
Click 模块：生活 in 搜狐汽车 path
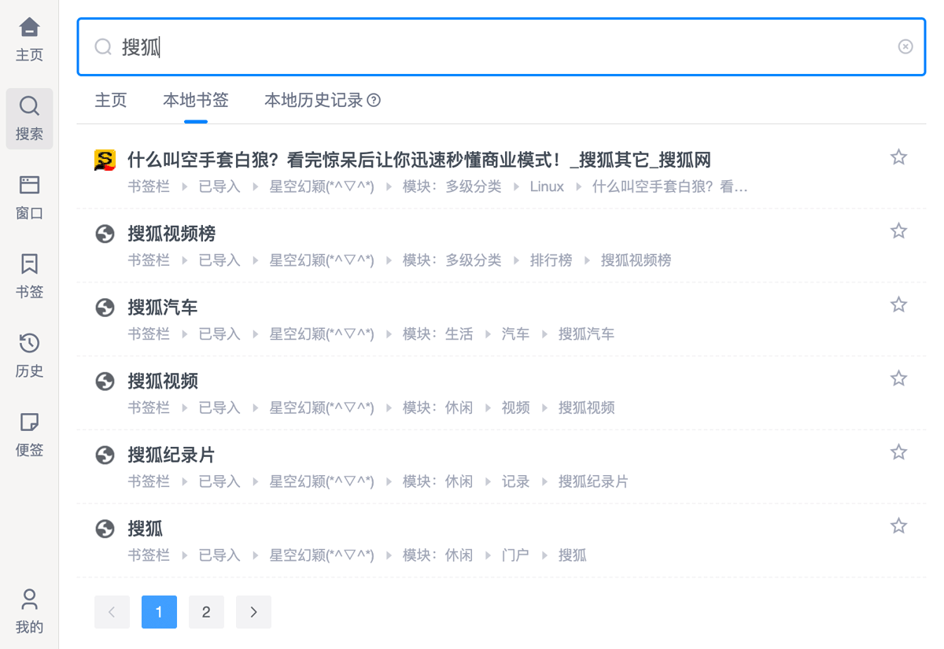click(x=438, y=334)
